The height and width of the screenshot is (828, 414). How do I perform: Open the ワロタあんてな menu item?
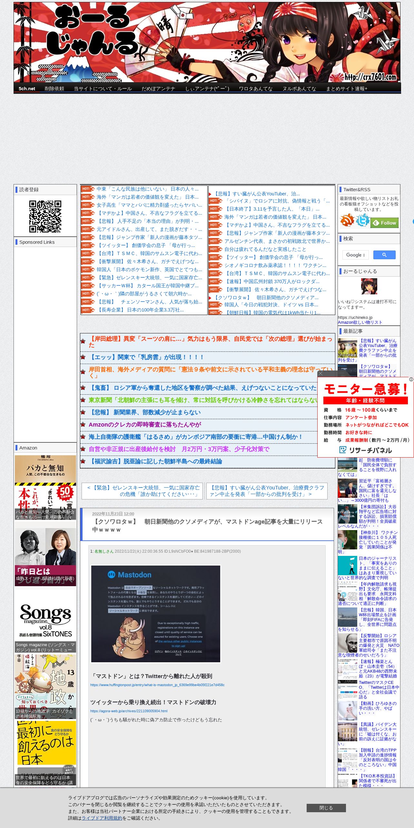pos(256,89)
